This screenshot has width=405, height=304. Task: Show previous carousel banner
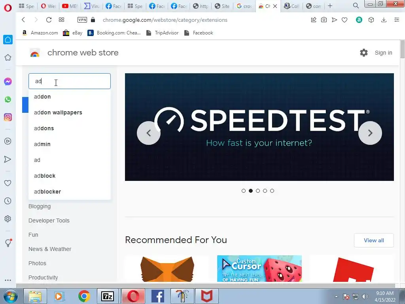click(x=149, y=133)
